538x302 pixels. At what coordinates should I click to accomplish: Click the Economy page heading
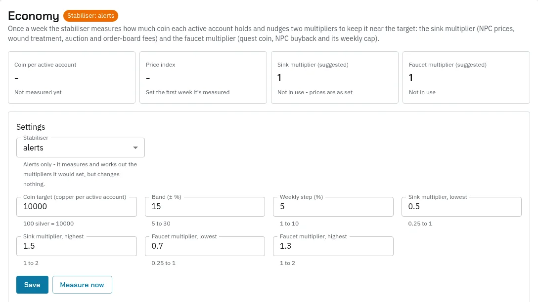coord(34,16)
